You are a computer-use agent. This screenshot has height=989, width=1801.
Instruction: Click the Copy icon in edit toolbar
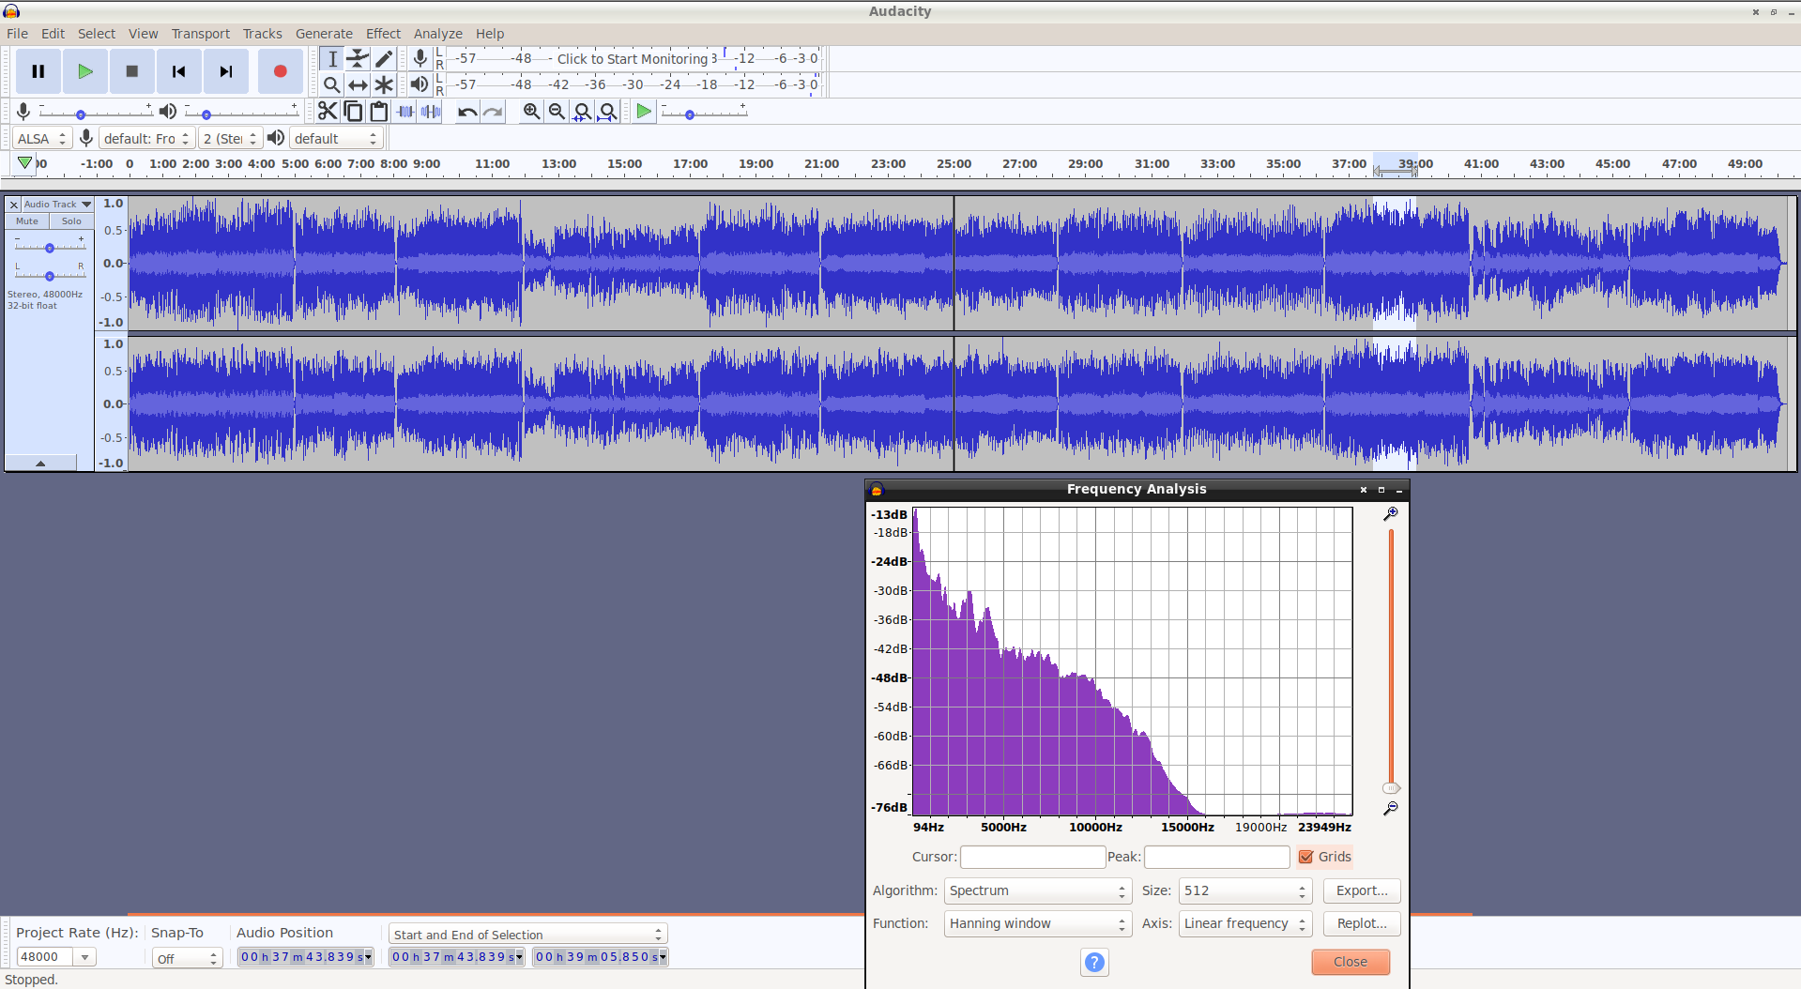tap(353, 112)
